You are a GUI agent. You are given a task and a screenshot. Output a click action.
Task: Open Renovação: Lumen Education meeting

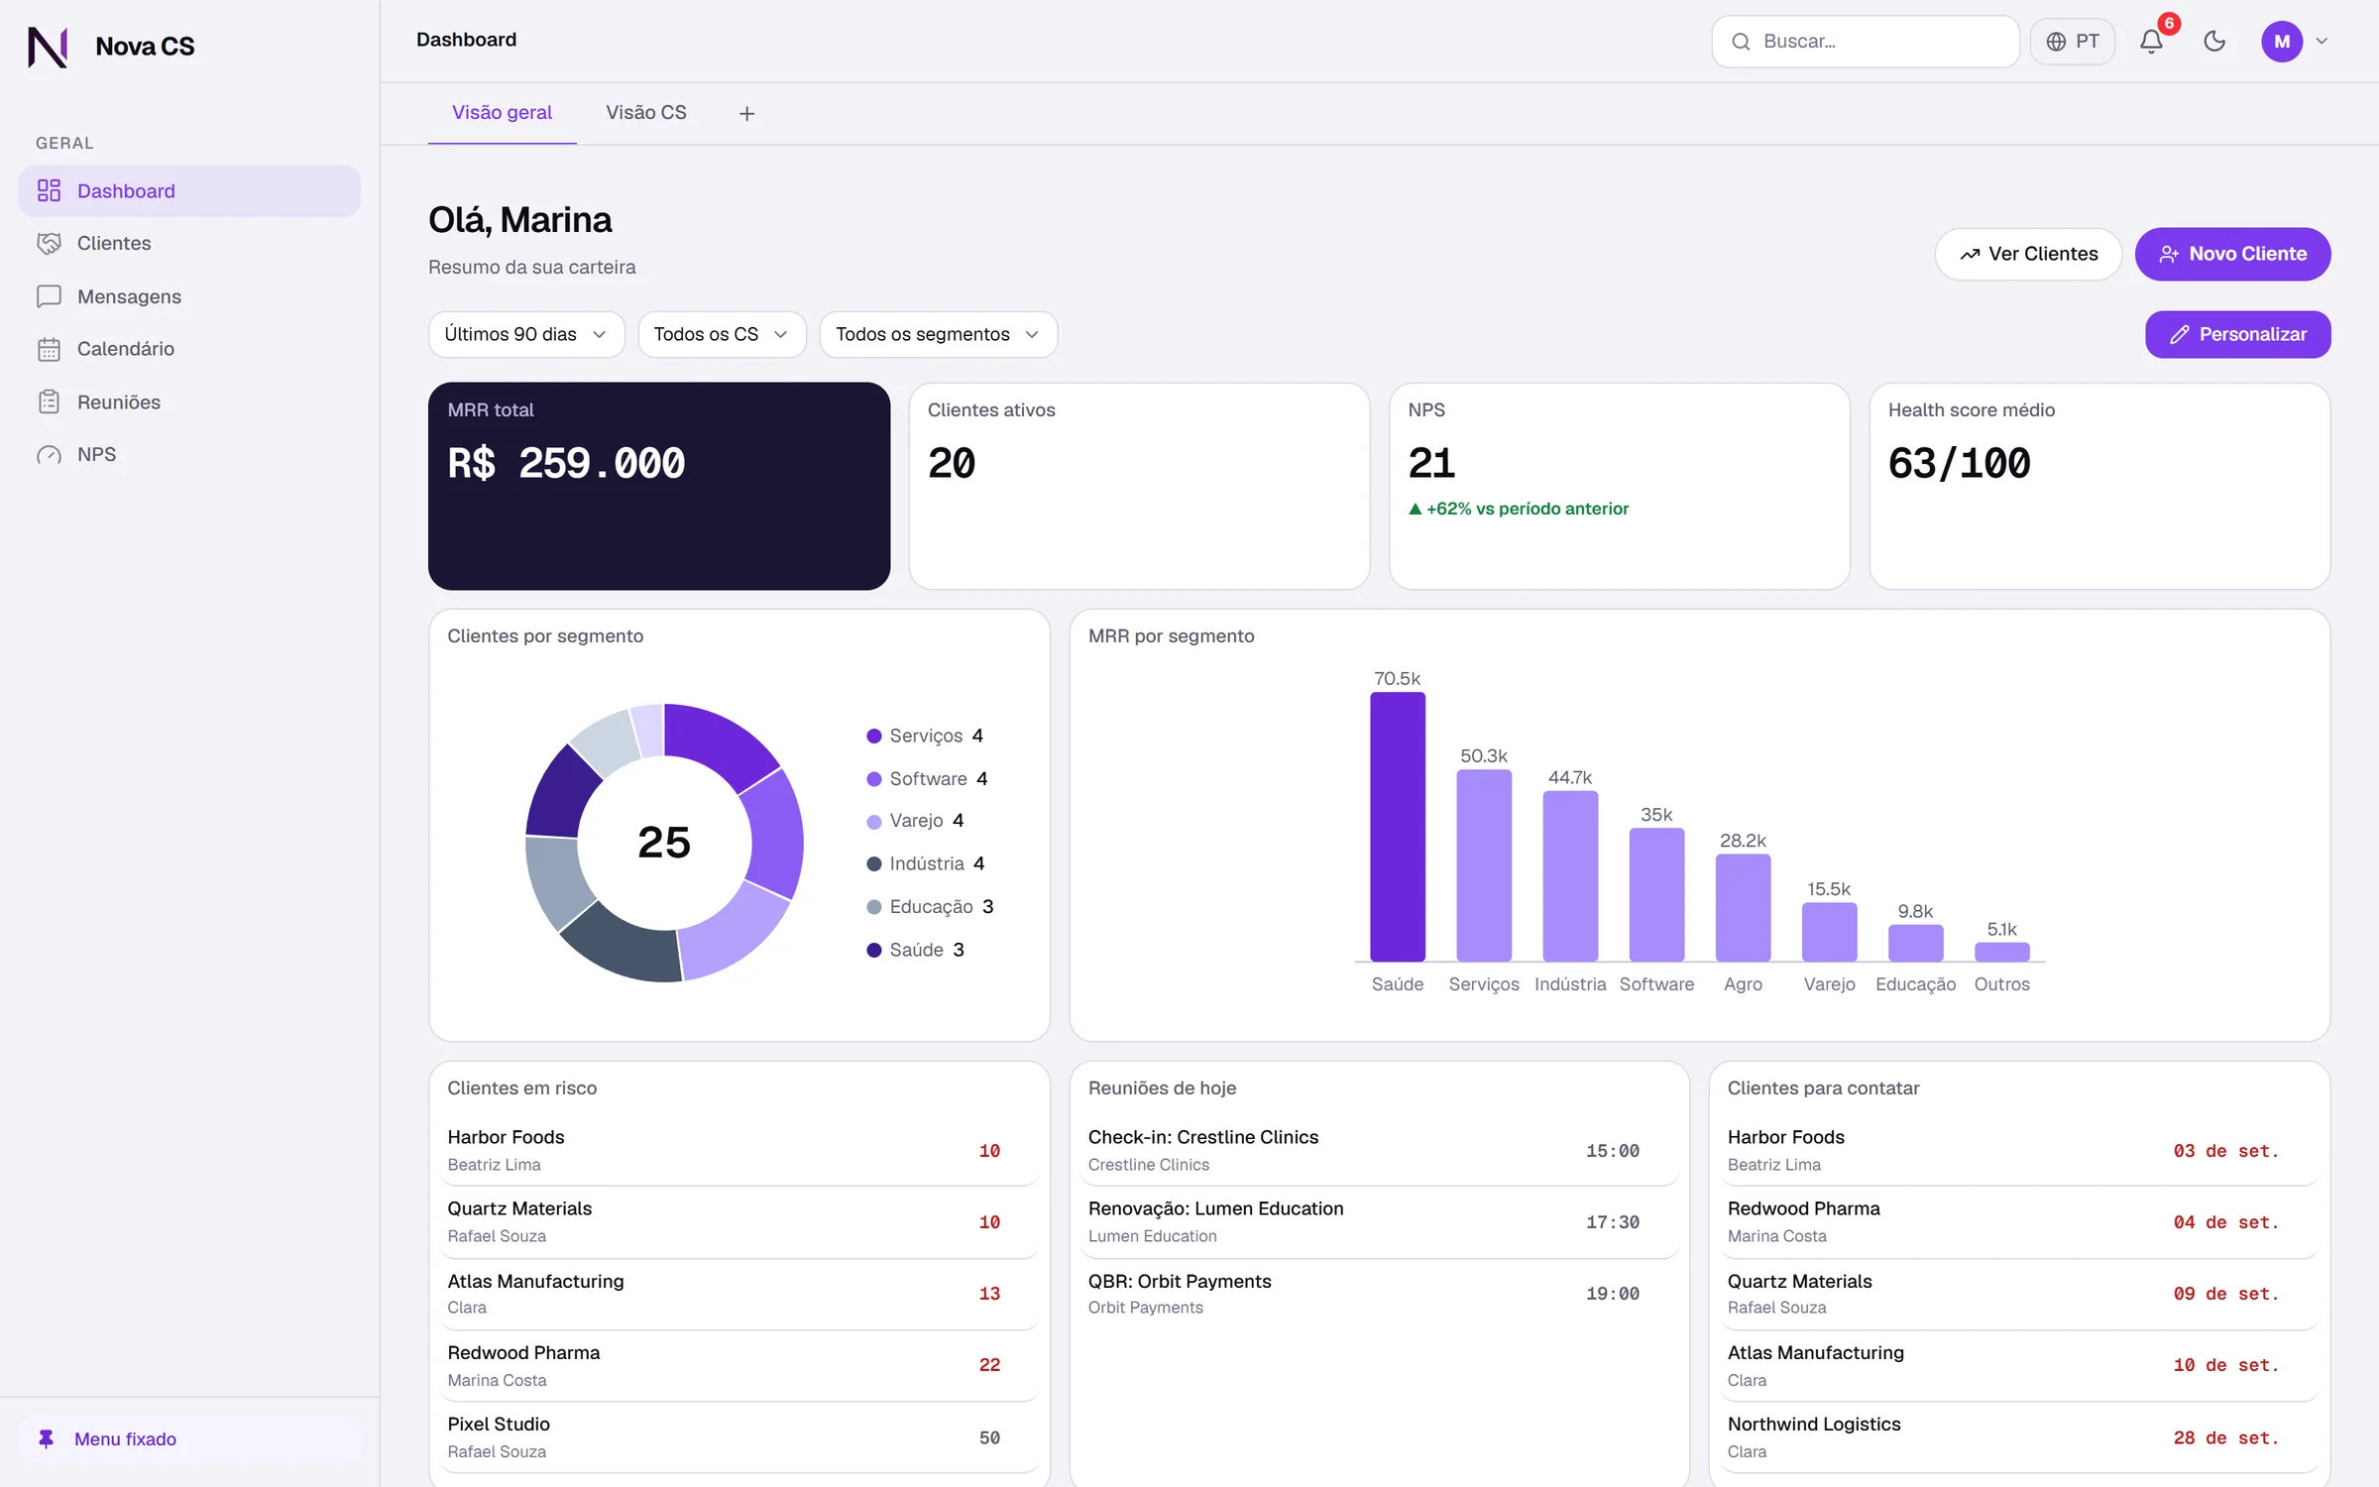pyautogui.click(x=1379, y=1222)
